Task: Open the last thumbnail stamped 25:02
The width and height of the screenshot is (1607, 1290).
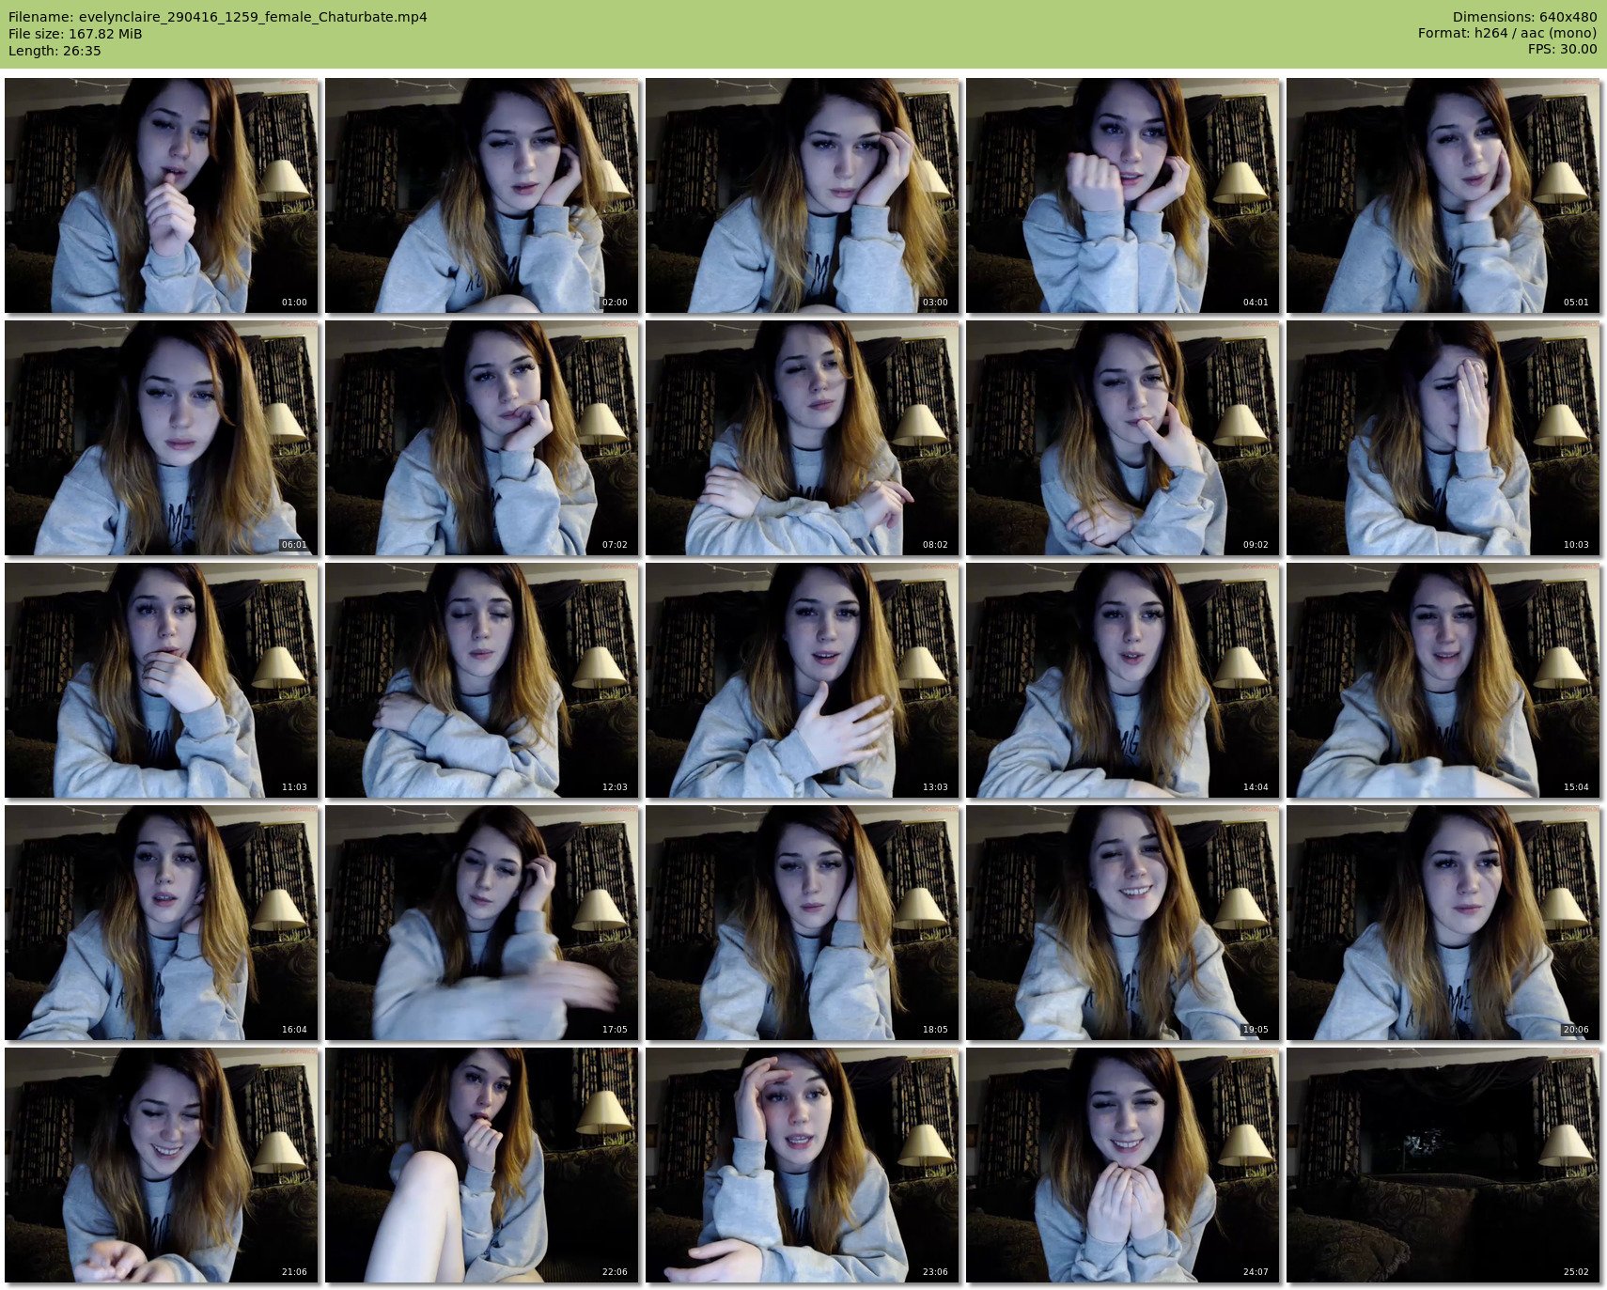Action: pos(1443,1165)
